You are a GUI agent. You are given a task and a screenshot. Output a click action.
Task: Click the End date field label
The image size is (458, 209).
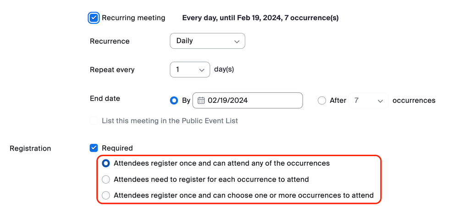coord(105,98)
